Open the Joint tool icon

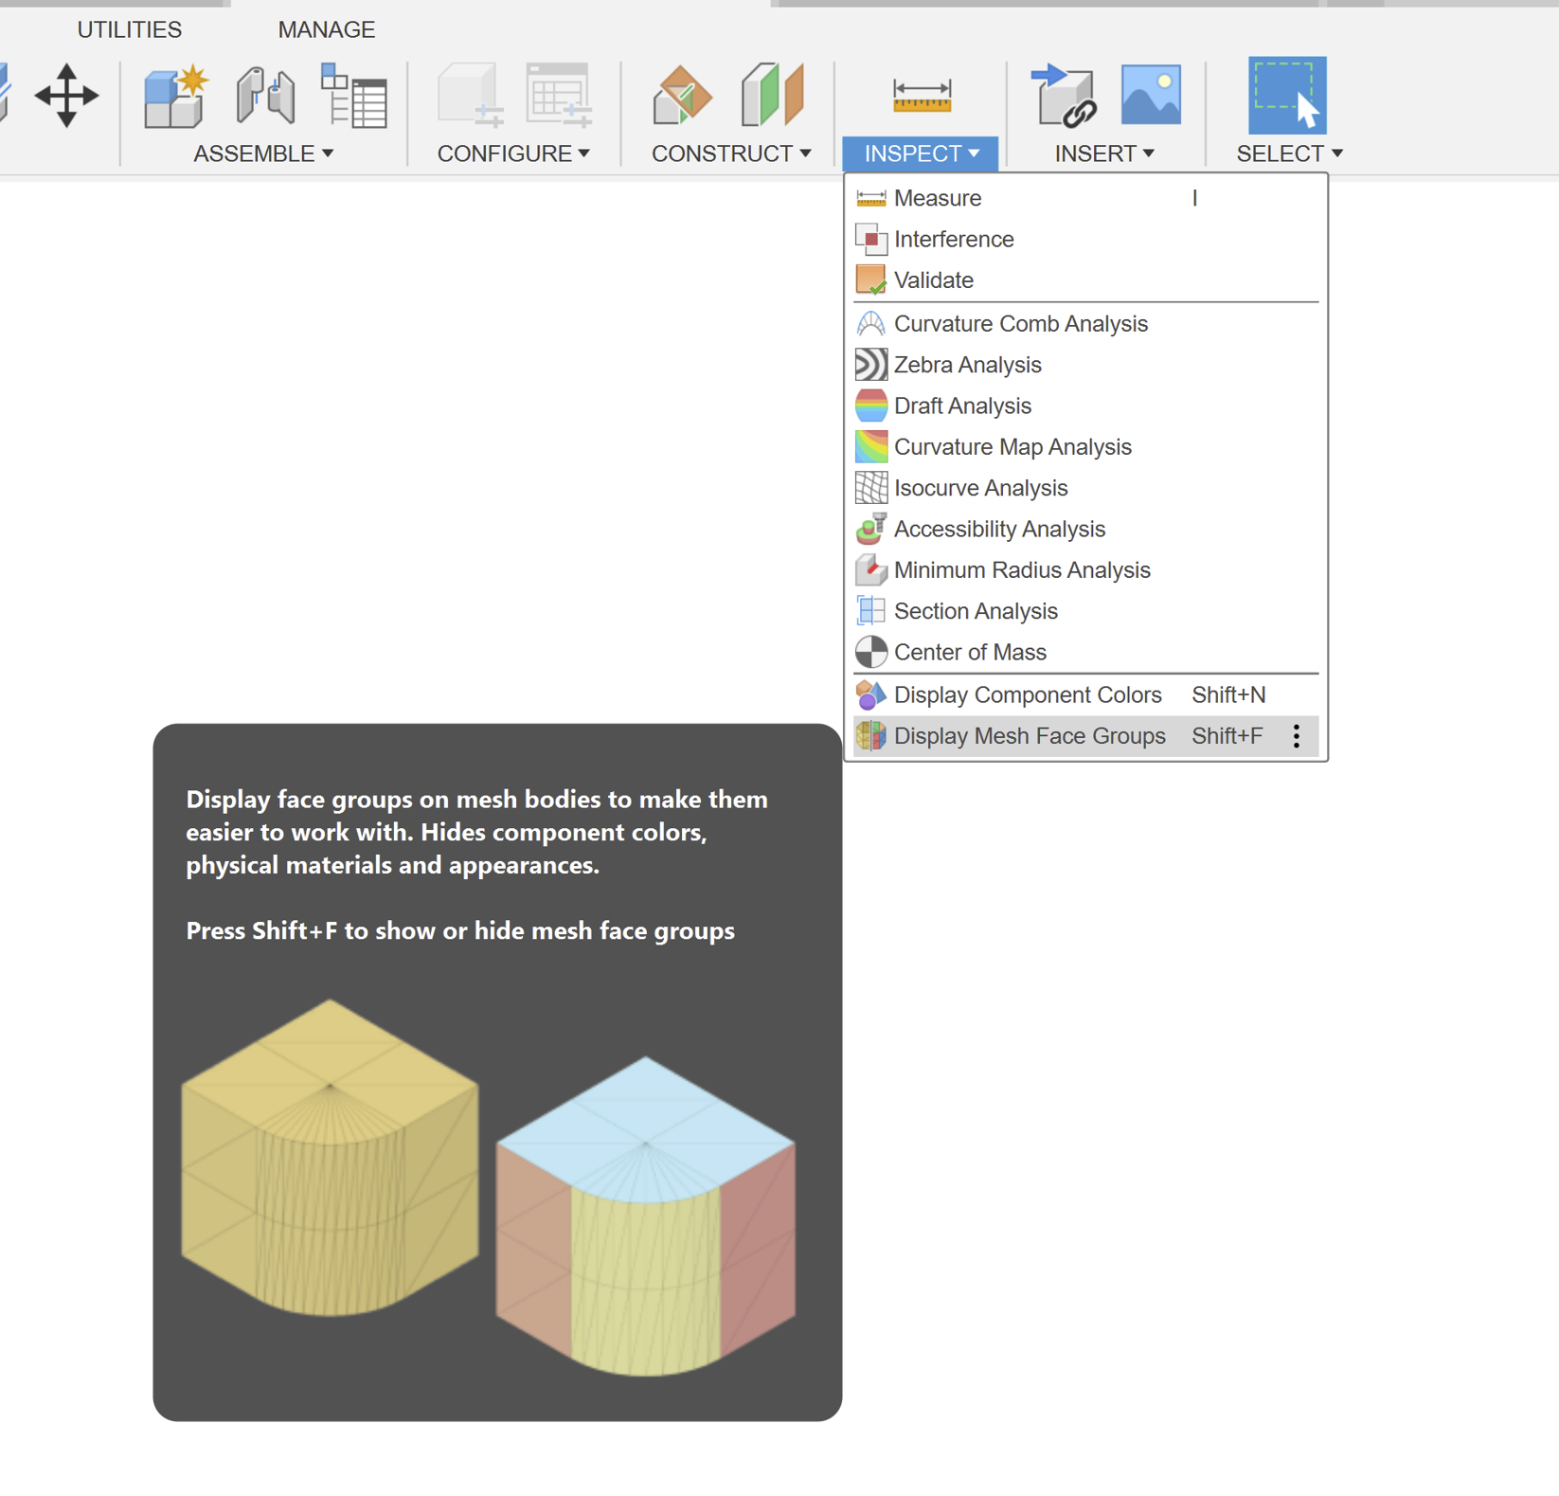(x=266, y=95)
